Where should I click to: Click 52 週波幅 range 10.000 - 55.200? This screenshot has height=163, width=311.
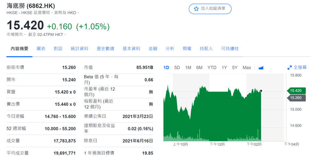pyautogui.click(x=60, y=129)
